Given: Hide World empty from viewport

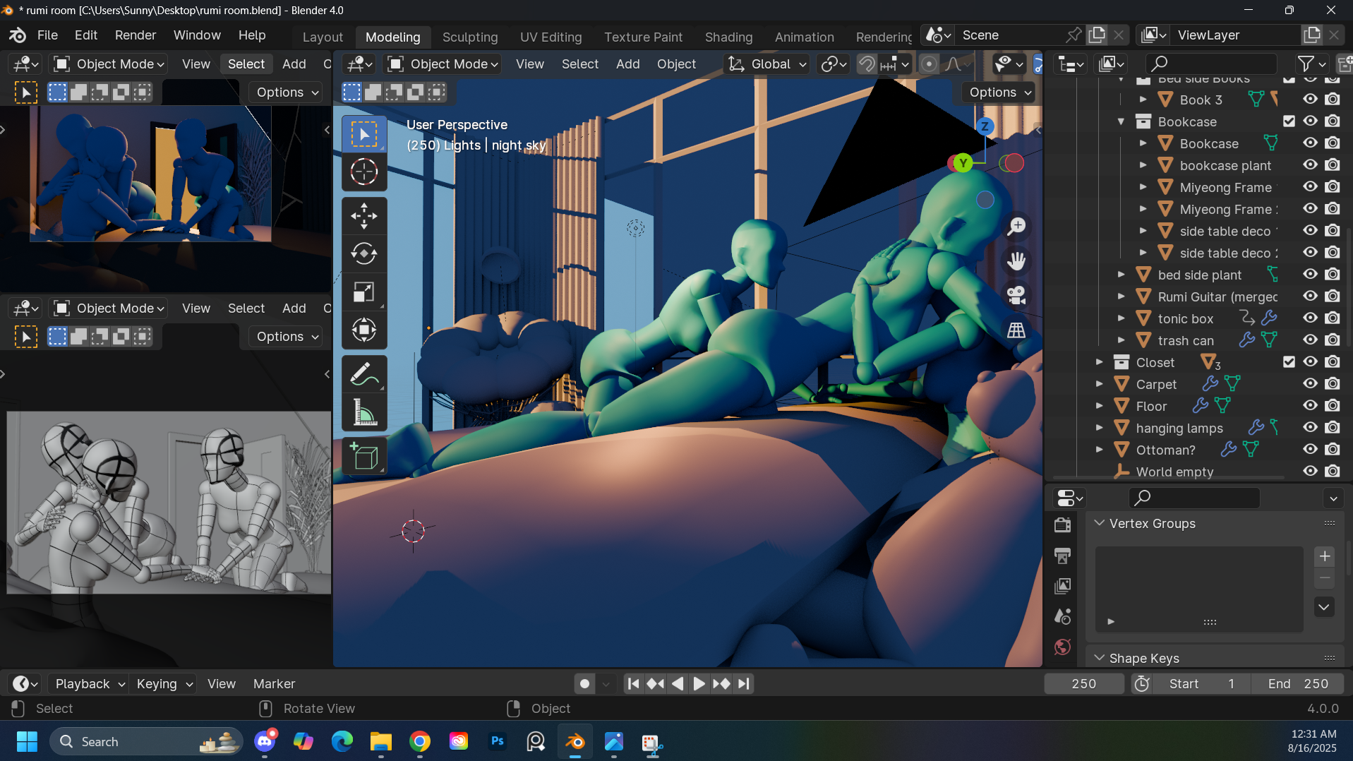Looking at the screenshot, I should coord(1311,472).
